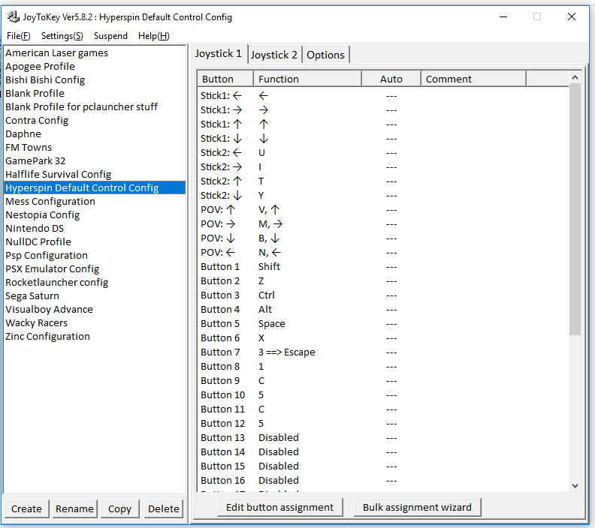595x528 pixels.
Task: Select the Button 1 row mapped to Shift
Action: coord(383,267)
